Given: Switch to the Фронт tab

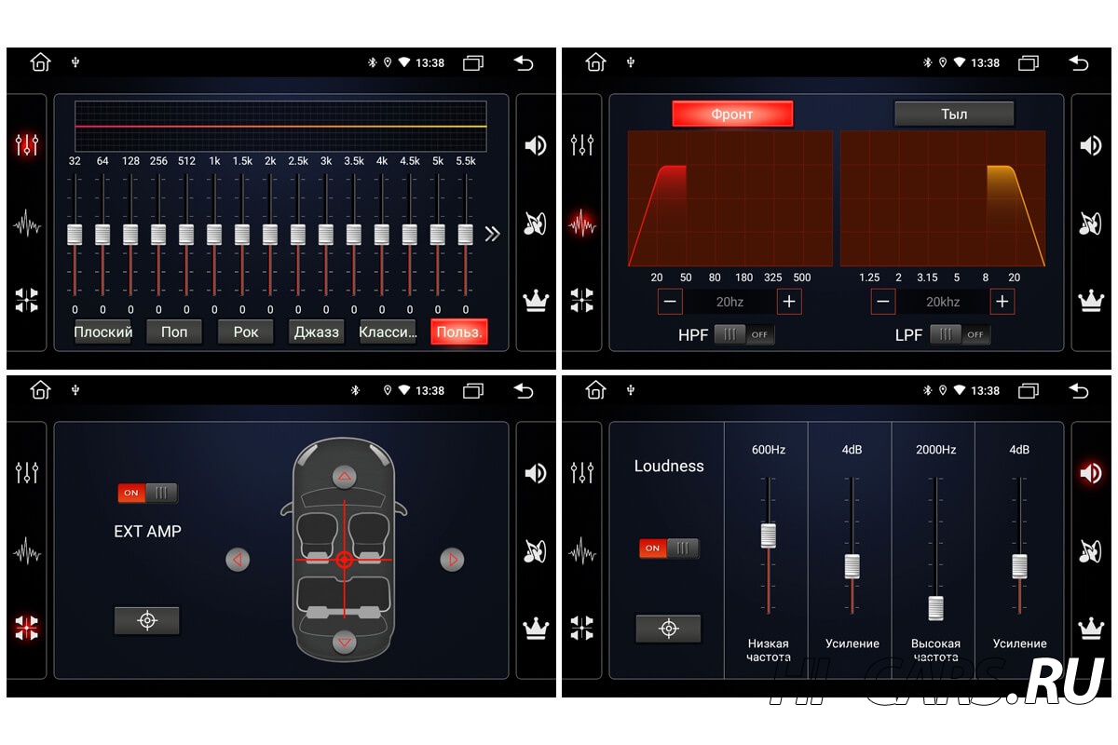Looking at the screenshot, I should (x=732, y=114).
